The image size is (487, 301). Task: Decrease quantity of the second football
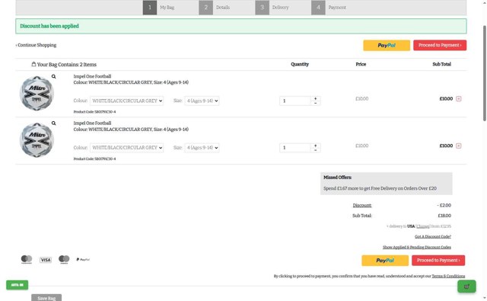click(x=316, y=150)
